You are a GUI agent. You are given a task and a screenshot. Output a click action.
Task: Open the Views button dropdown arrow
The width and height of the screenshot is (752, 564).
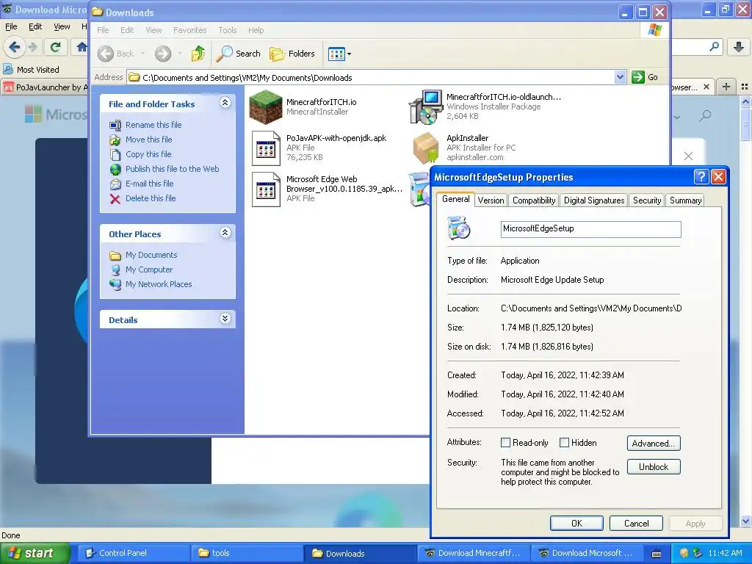pos(349,54)
